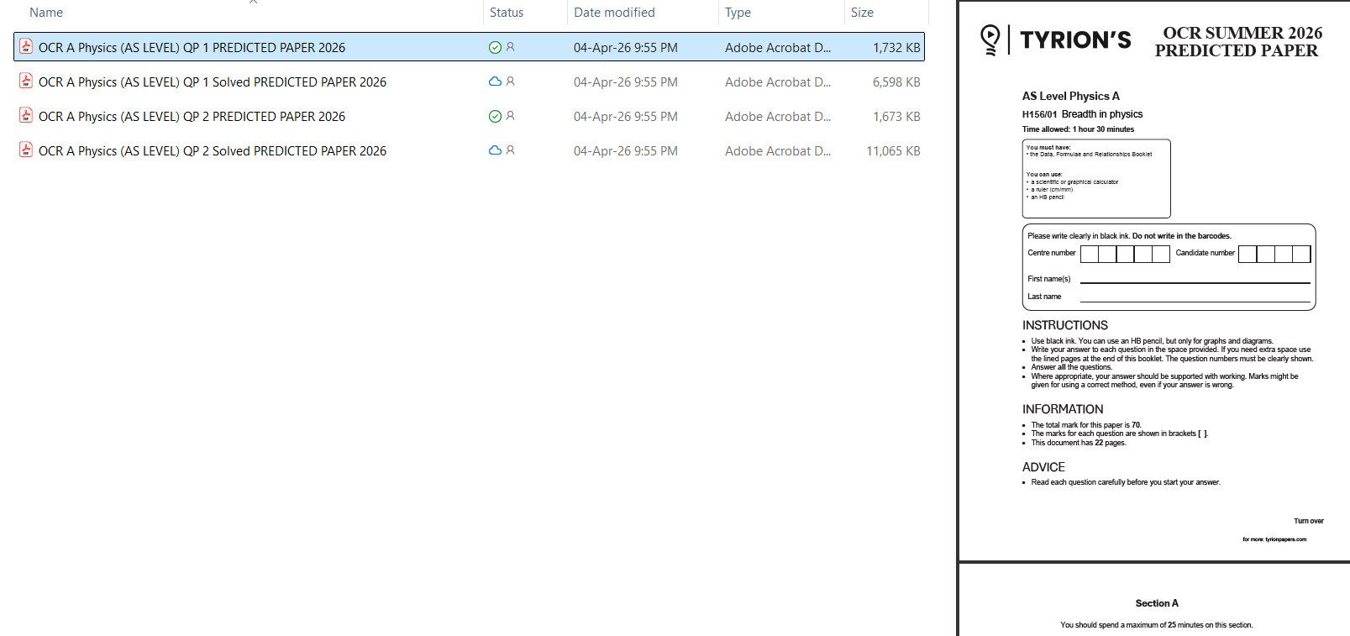Click PDF icon of QP 2 Solved paper
This screenshot has height=636, width=1350.
[26, 150]
